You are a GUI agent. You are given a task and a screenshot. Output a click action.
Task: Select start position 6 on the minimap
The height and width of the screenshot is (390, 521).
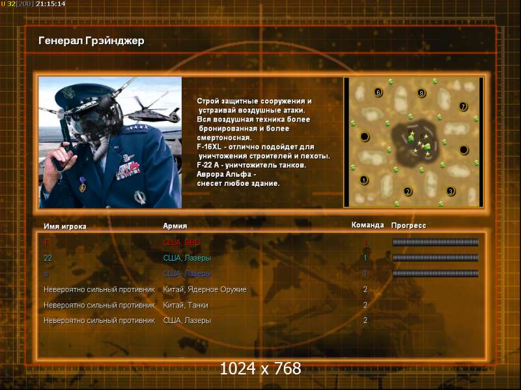(x=378, y=92)
